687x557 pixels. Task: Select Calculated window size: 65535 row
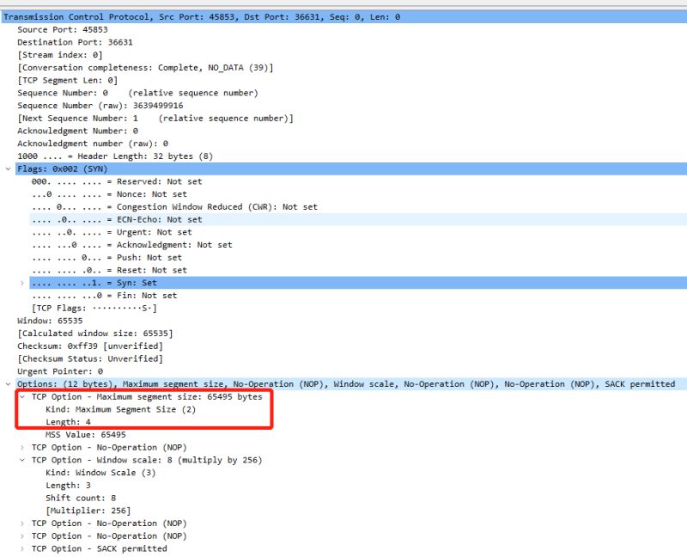(95, 334)
